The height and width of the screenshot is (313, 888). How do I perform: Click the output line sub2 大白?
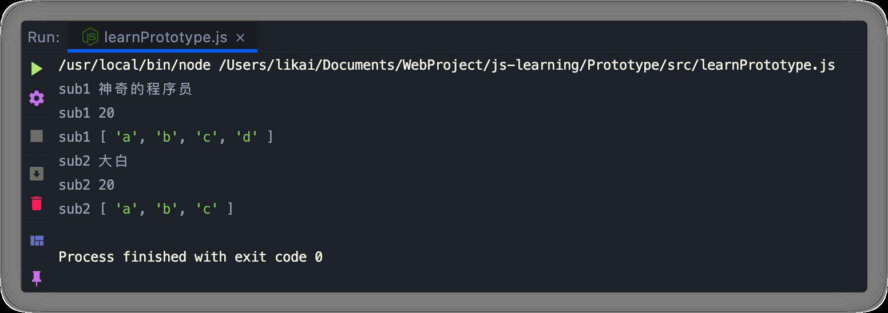click(x=93, y=161)
